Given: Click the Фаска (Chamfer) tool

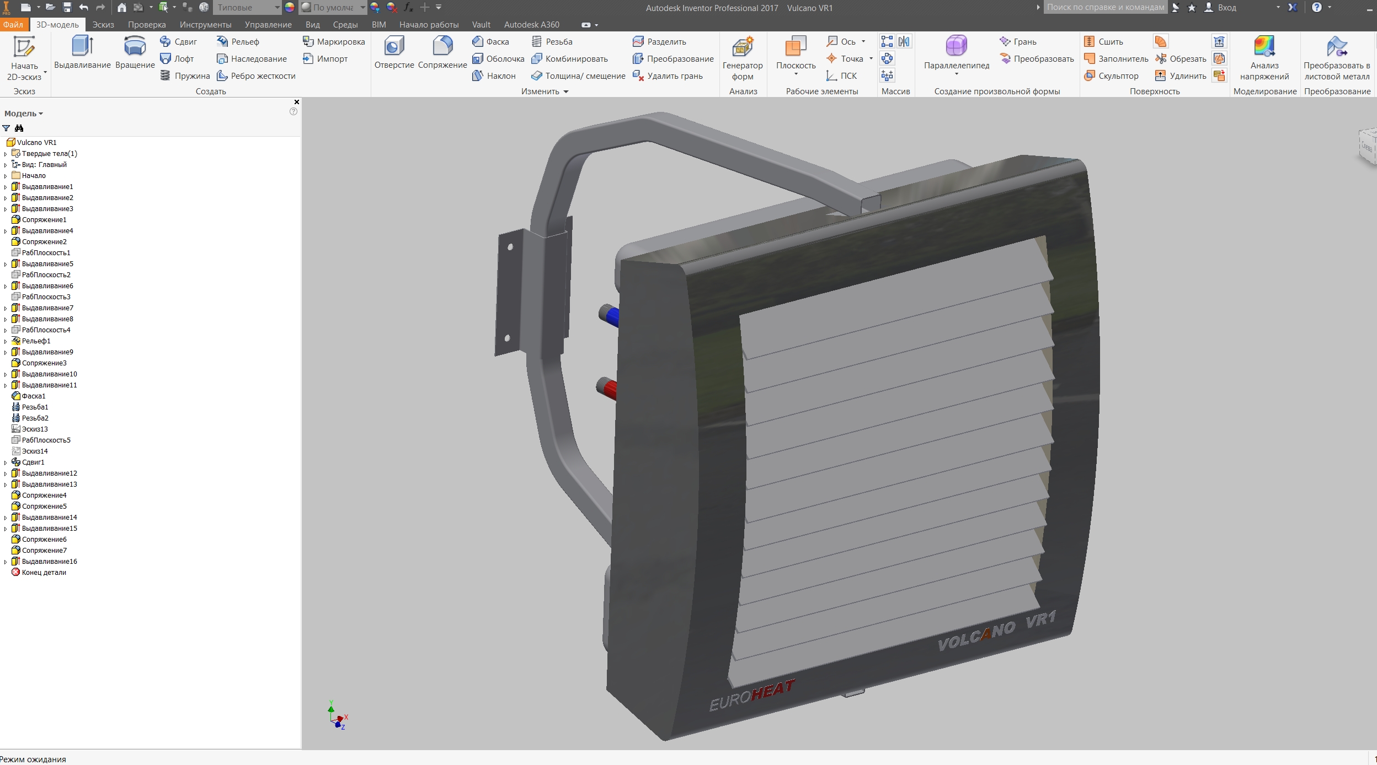Looking at the screenshot, I should pyautogui.click(x=490, y=41).
